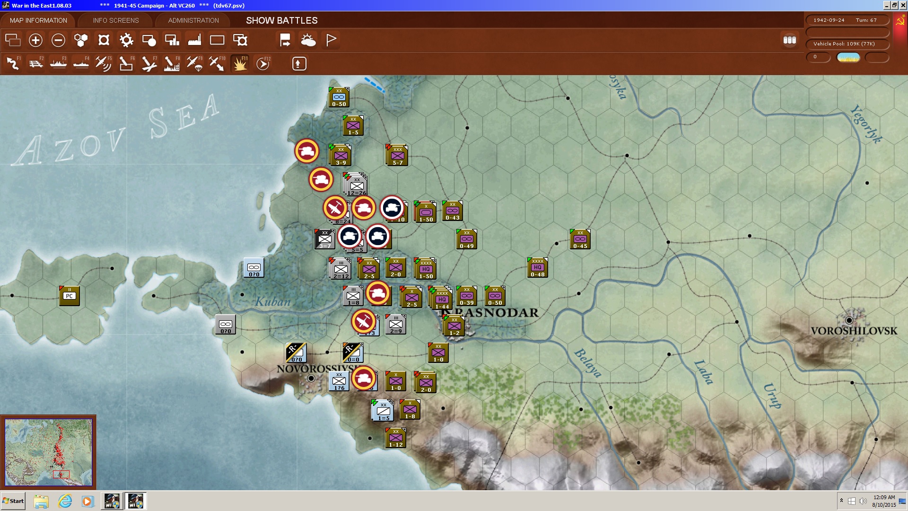Launch Internet Explorer from taskbar

(65, 501)
